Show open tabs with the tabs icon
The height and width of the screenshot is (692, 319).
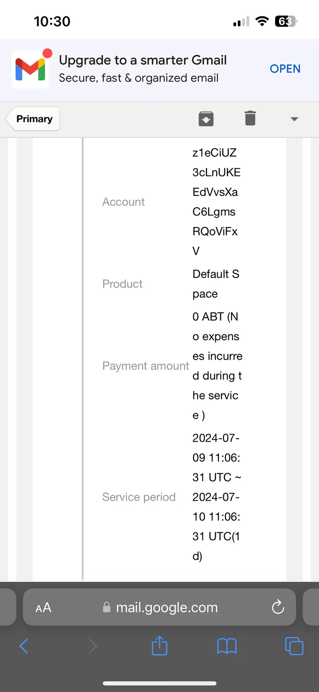click(294, 646)
